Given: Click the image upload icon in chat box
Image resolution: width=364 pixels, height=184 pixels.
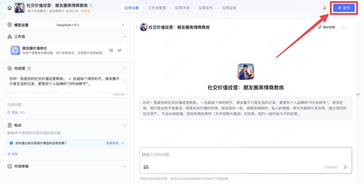Looking at the screenshot, I should (146, 167).
